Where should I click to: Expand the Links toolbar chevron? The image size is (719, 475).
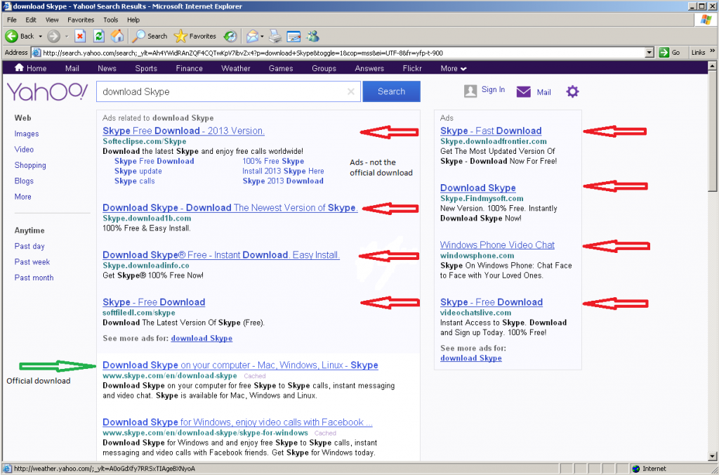(712, 52)
